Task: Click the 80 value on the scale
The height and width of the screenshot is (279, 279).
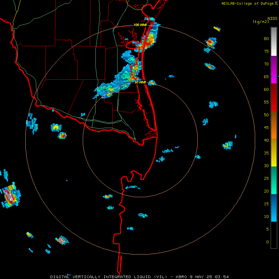Action: 266,39
